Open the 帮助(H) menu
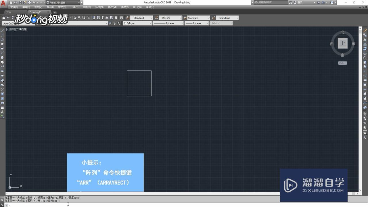368x207 pixels. coord(150,7)
